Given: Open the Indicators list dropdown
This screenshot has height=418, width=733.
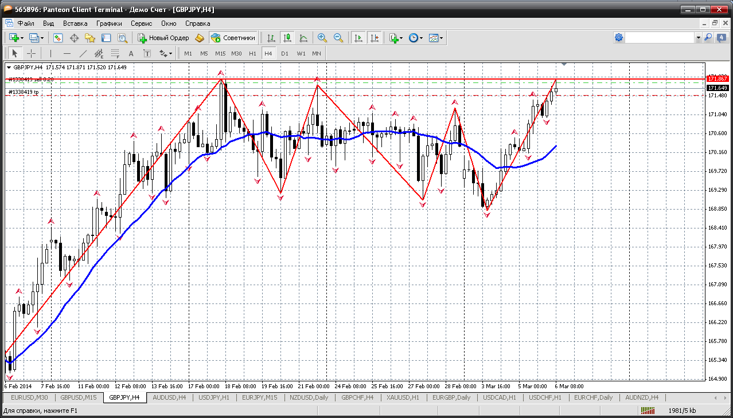Looking at the screenshot, I should click(x=401, y=38).
